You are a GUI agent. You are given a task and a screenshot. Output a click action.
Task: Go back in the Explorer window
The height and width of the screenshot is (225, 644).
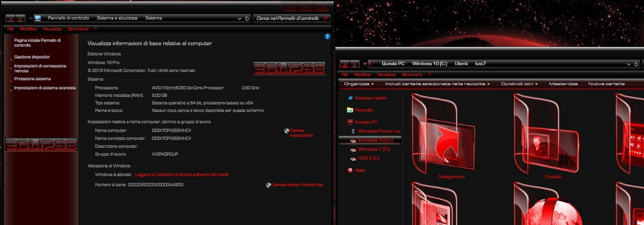click(x=345, y=64)
